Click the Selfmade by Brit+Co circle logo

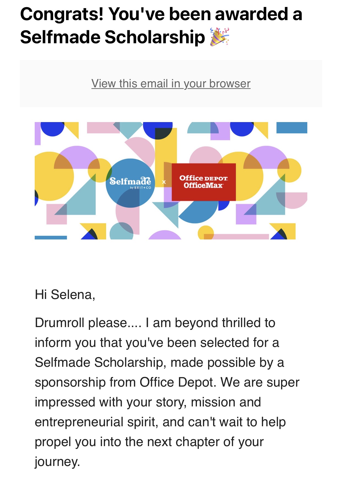click(130, 183)
